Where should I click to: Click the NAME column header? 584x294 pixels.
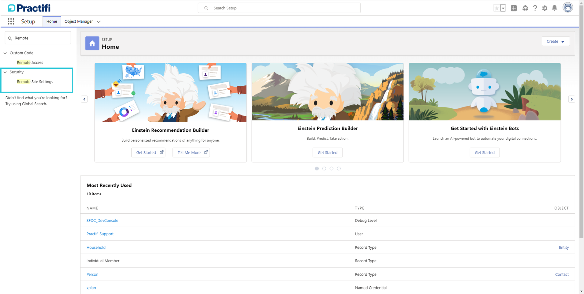click(92, 208)
